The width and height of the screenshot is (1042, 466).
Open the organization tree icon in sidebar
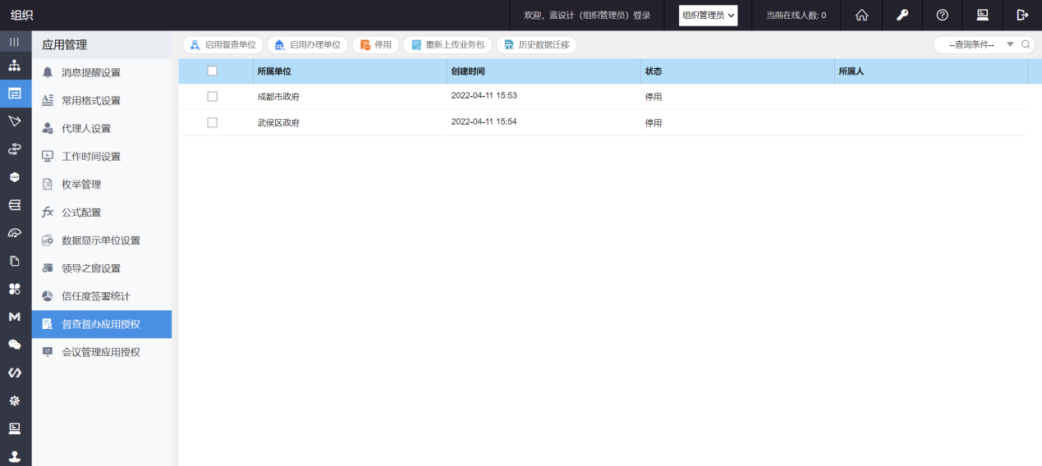(15, 66)
